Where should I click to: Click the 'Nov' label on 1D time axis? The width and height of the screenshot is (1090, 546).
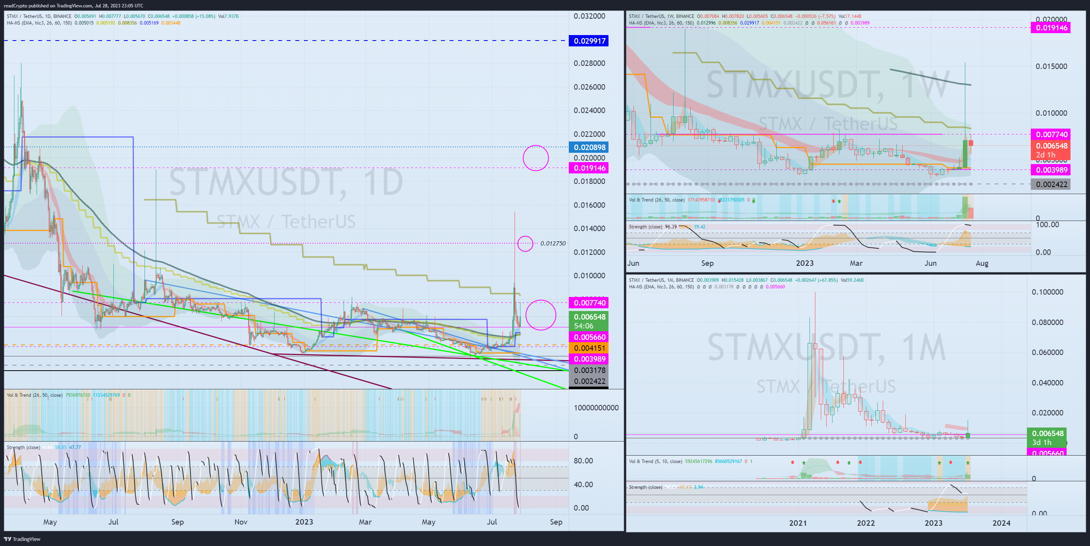[241, 522]
